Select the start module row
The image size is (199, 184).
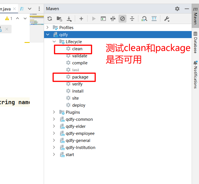click(118, 155)
